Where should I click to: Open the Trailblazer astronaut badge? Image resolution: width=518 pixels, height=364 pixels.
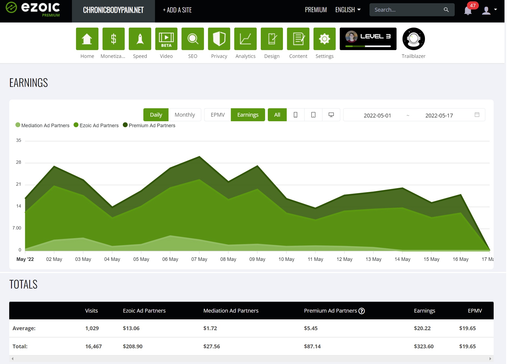[x=414, y=39]
